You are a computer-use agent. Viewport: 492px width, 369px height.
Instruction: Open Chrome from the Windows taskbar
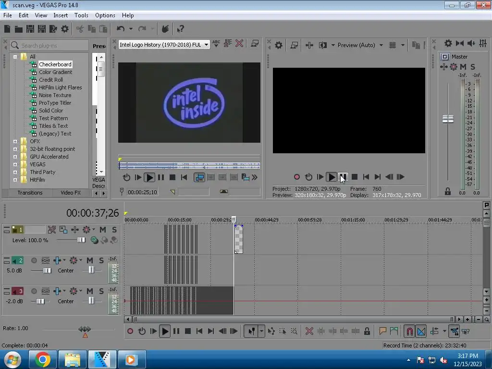coord(43,359)
